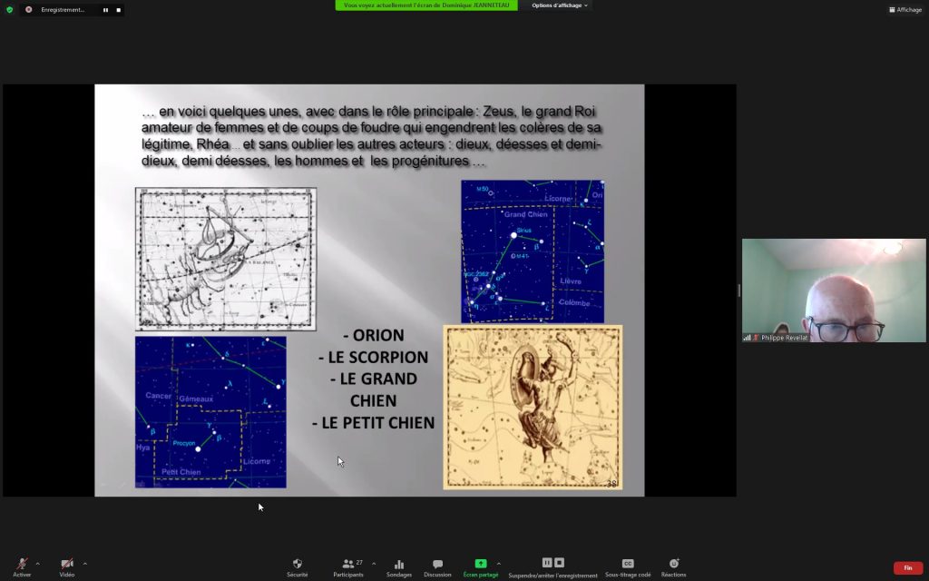Image resolution: width=929 pixels, height=581 pixels.
Task: Click the Orion illustration on the slide
Action: (x=533, y=408)
